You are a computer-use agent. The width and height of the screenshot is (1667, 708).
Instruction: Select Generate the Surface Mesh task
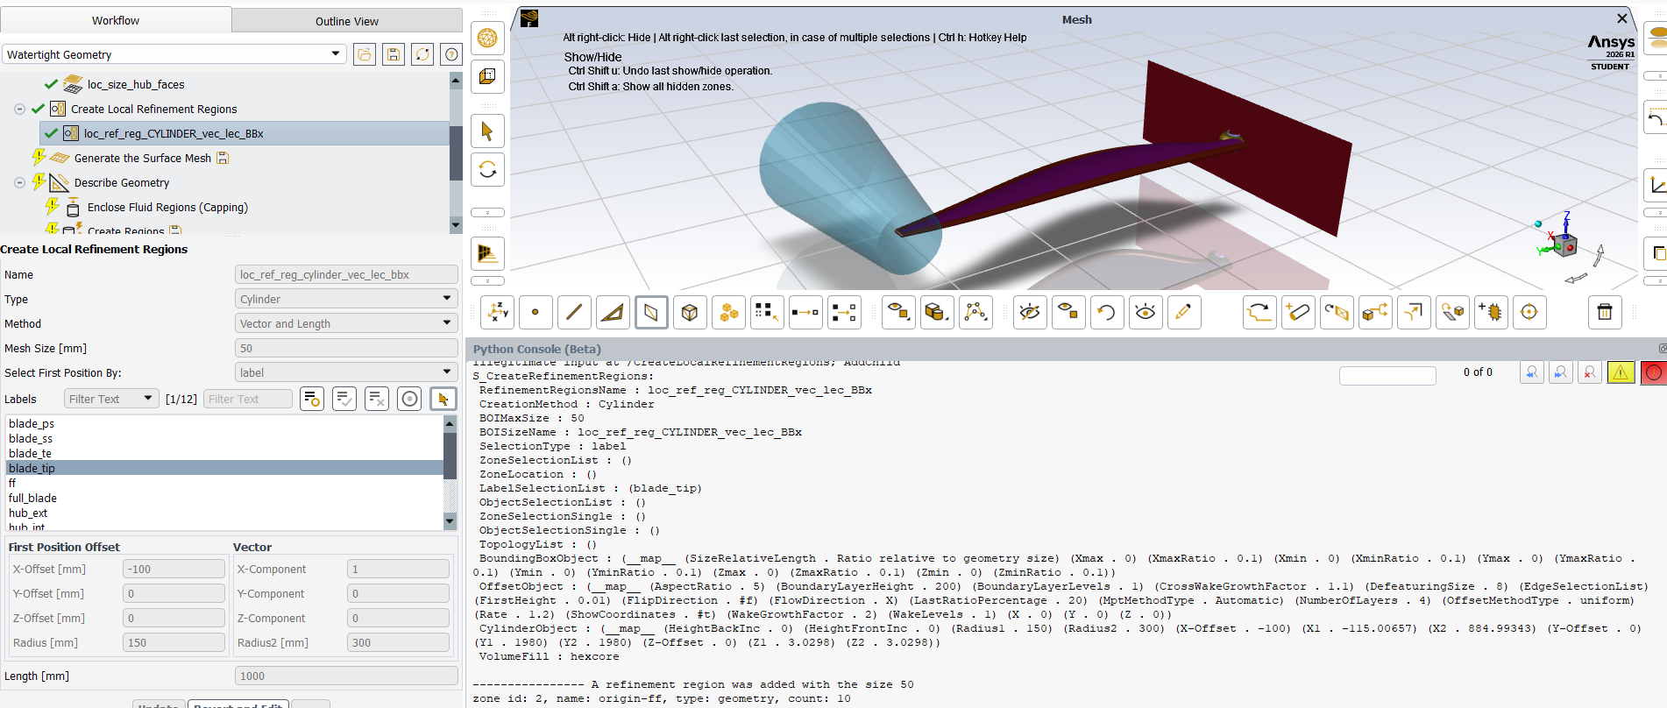point(143,159)
